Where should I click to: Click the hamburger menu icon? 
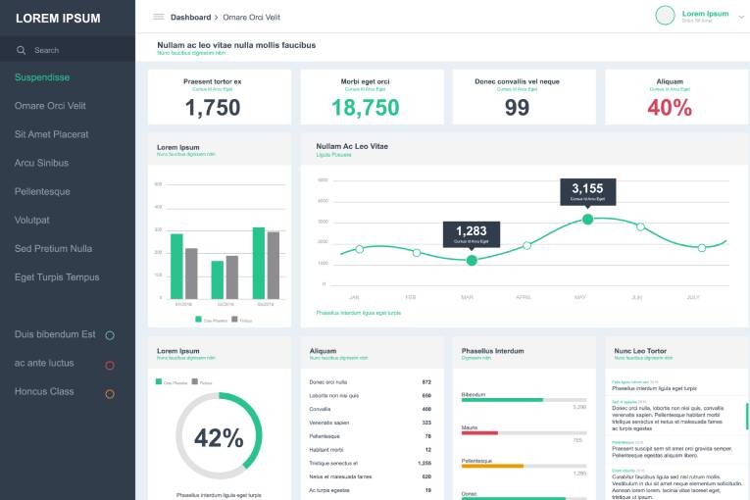[158, 17]
